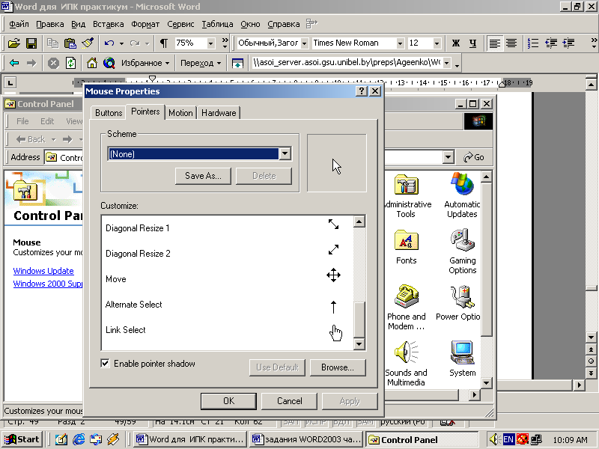Open Sounds and Multimedia in Control Panel
The width and height of the screenshot is (599, 449).
point(406,364)
